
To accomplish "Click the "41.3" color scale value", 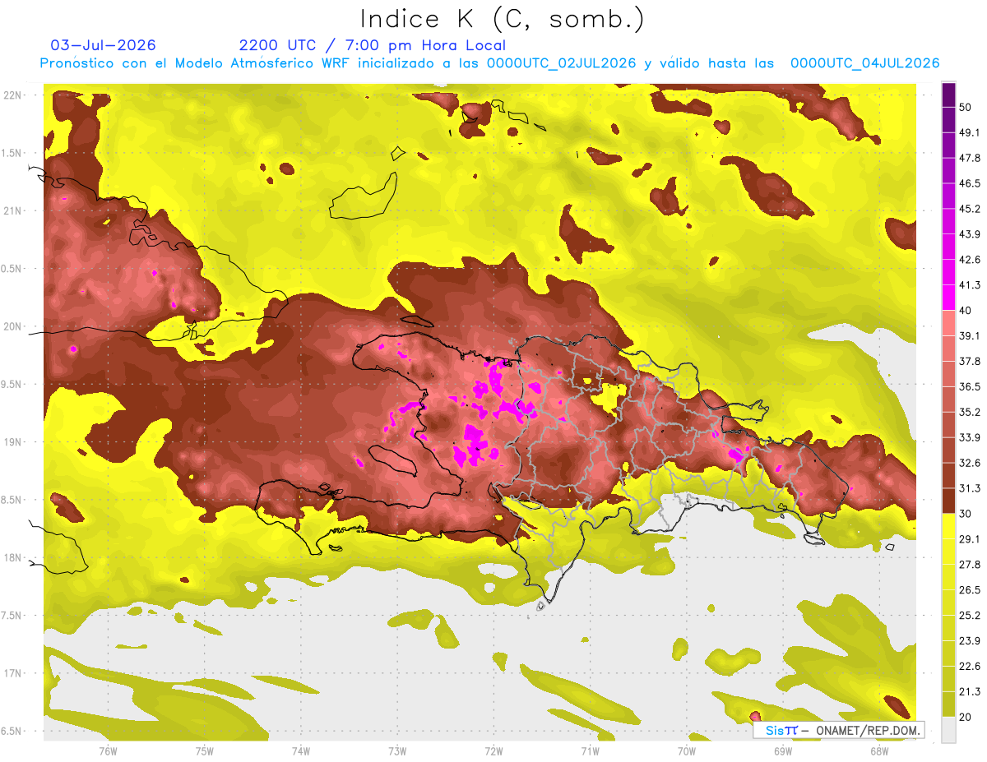I will pos(969,285).
